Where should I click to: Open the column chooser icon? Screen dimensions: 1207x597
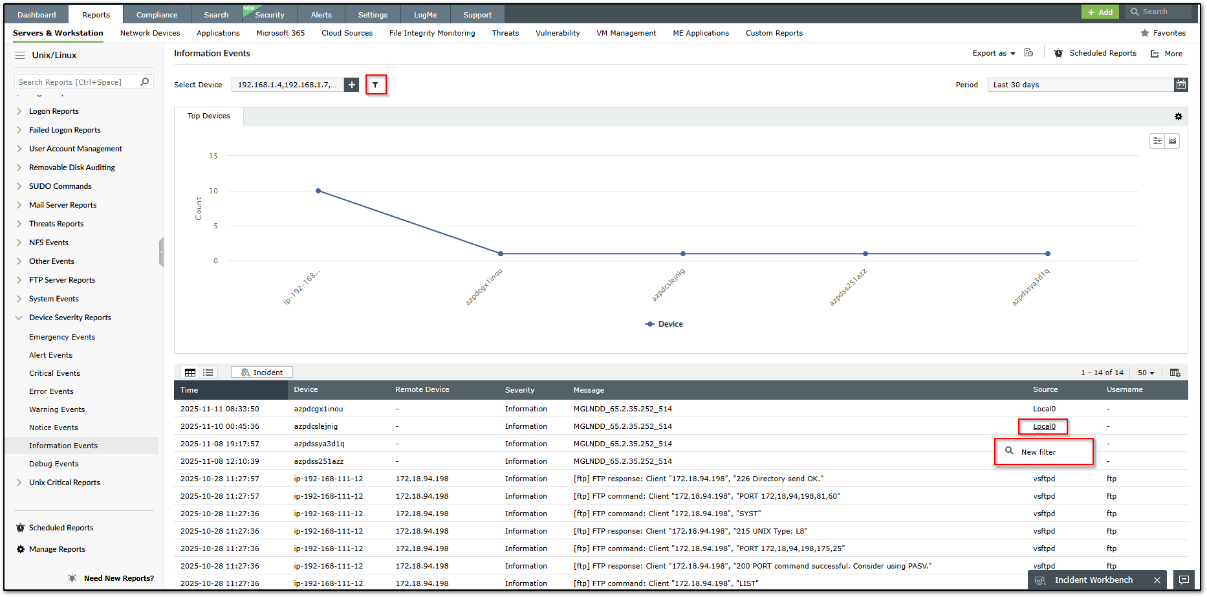[x=1175, y=373]
